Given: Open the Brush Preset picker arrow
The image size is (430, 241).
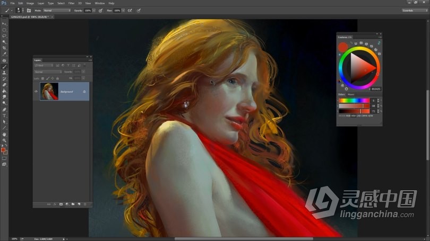Looking at the screenshot, I should 23,11.
